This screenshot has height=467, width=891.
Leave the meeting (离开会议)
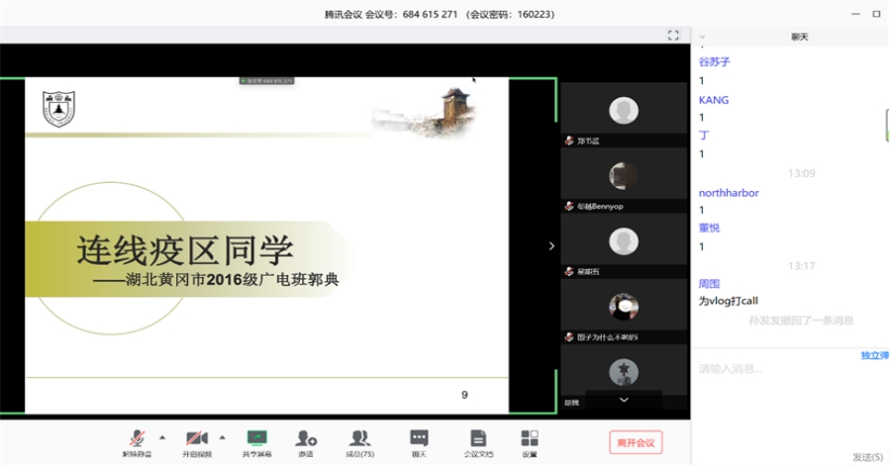636,441
